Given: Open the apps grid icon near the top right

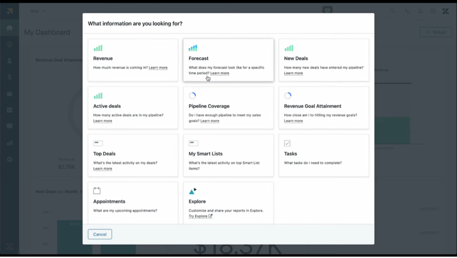Looking at the screenshot, I should [x=432, y=11].
